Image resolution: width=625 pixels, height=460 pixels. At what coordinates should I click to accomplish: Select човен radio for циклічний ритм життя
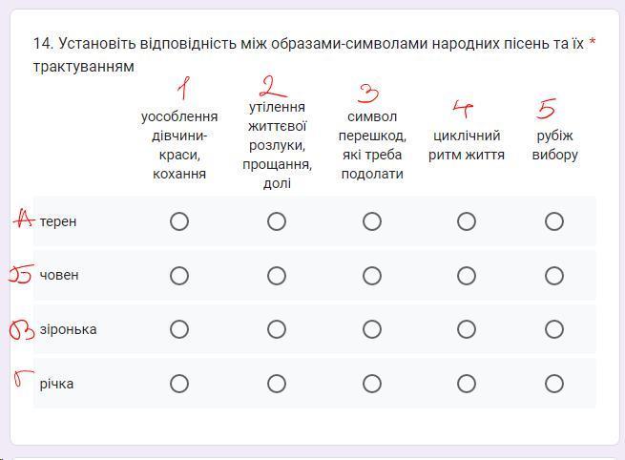(467, 276)
